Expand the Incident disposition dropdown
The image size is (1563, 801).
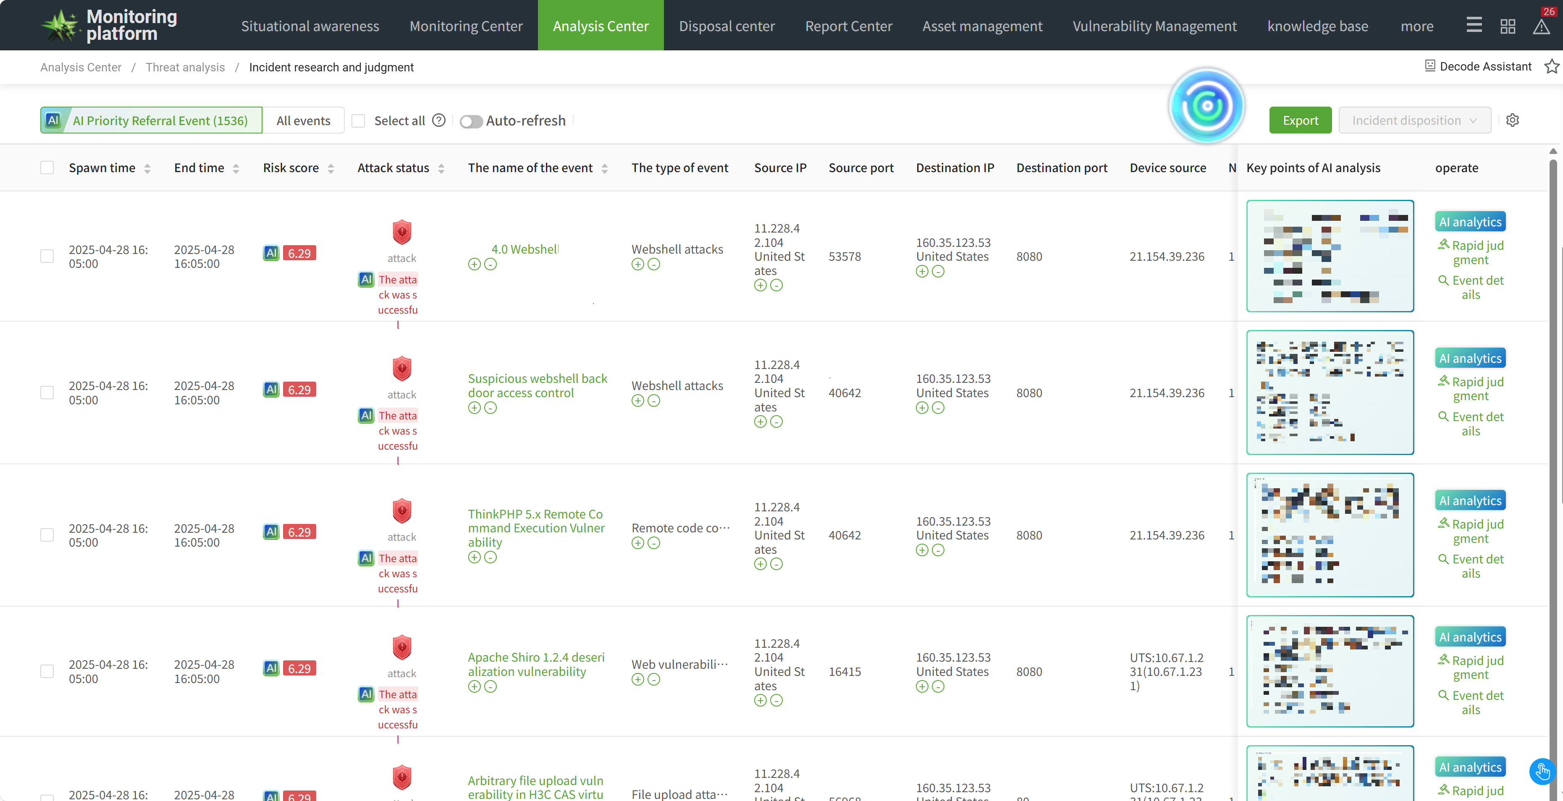tap(1414, 120)
